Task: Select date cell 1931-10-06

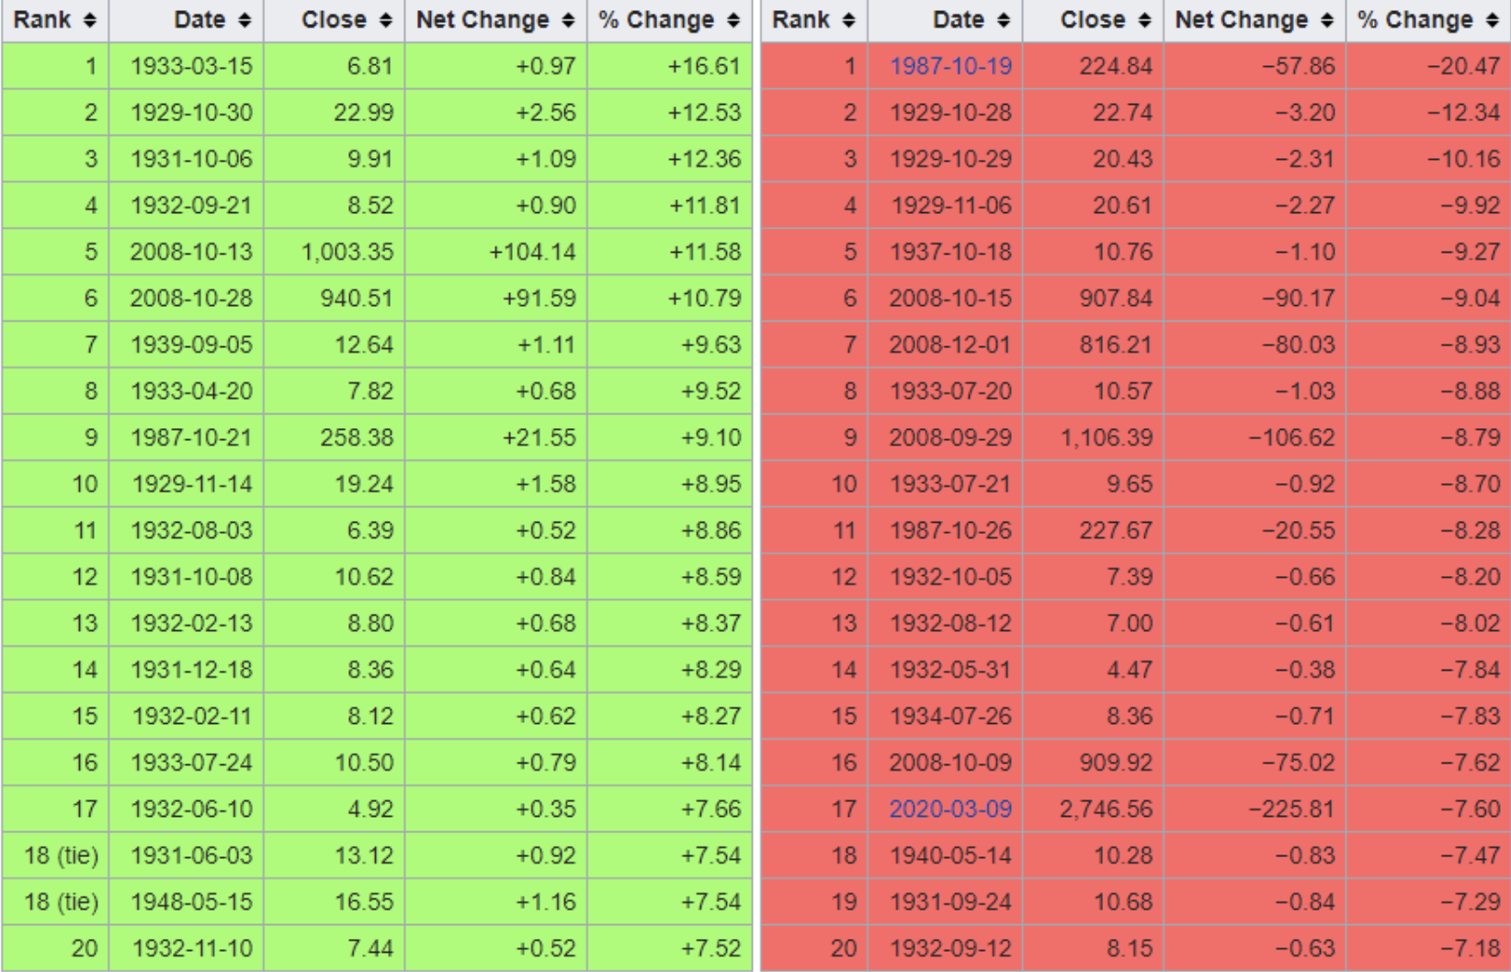Action: point(187,159)
